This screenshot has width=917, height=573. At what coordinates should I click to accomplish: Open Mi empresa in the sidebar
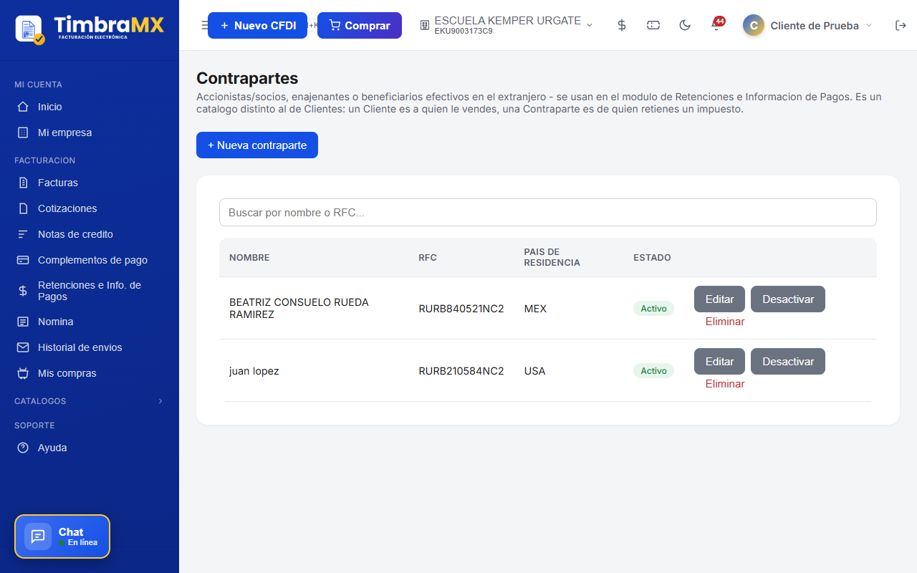click(x=90, y=133)
